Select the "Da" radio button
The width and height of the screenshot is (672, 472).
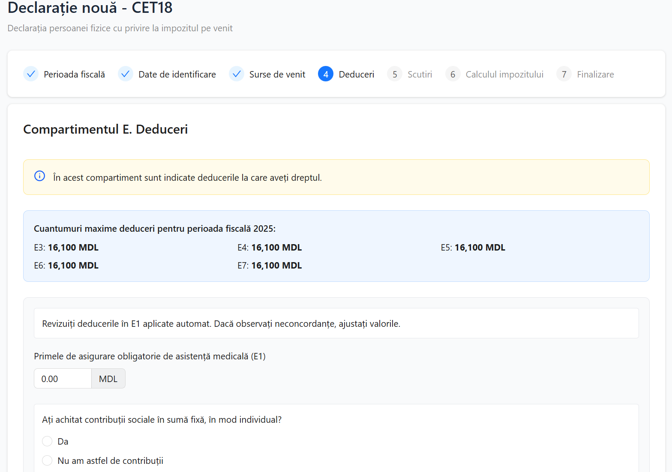click(x=47, y=441)
